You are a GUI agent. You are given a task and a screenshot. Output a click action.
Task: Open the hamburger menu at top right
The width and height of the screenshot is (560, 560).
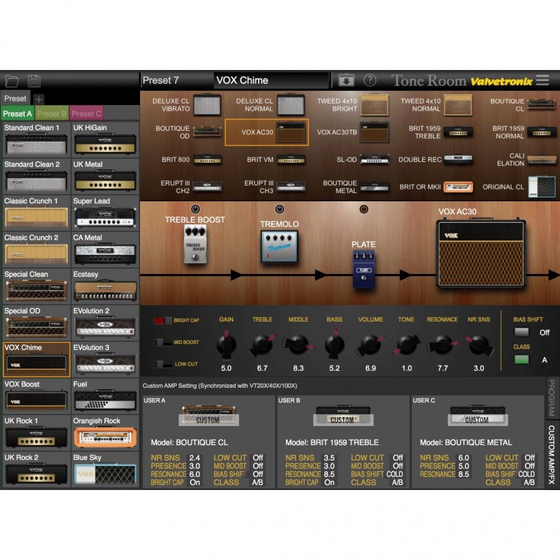[x=542, y=80]
